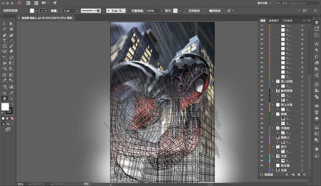Select the Type tool
Image resolution: width=321 pixels, height=186 pixels.
pyautogui.click(x=4, y=41)
